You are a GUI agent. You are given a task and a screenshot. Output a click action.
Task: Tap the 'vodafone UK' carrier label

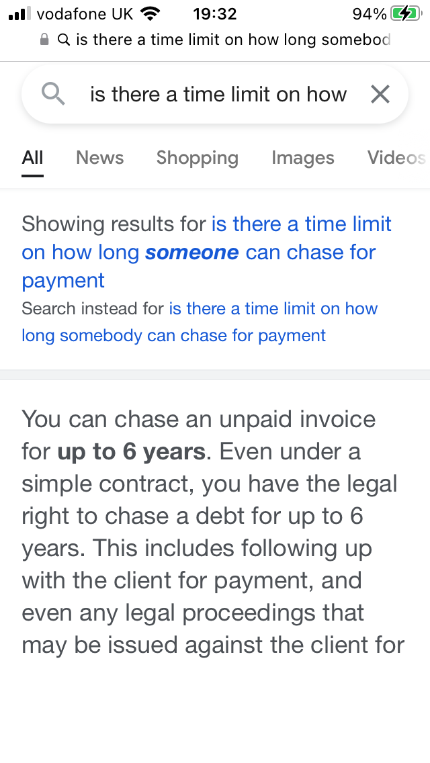click(85, 13)
